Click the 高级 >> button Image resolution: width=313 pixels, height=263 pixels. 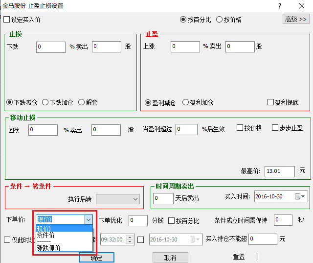click(x=296, y=19)
